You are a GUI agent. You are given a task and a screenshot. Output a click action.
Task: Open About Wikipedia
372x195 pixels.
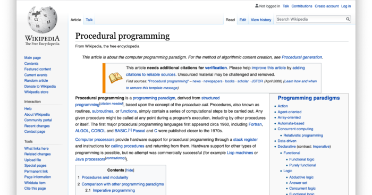click(x=37, y=115)
